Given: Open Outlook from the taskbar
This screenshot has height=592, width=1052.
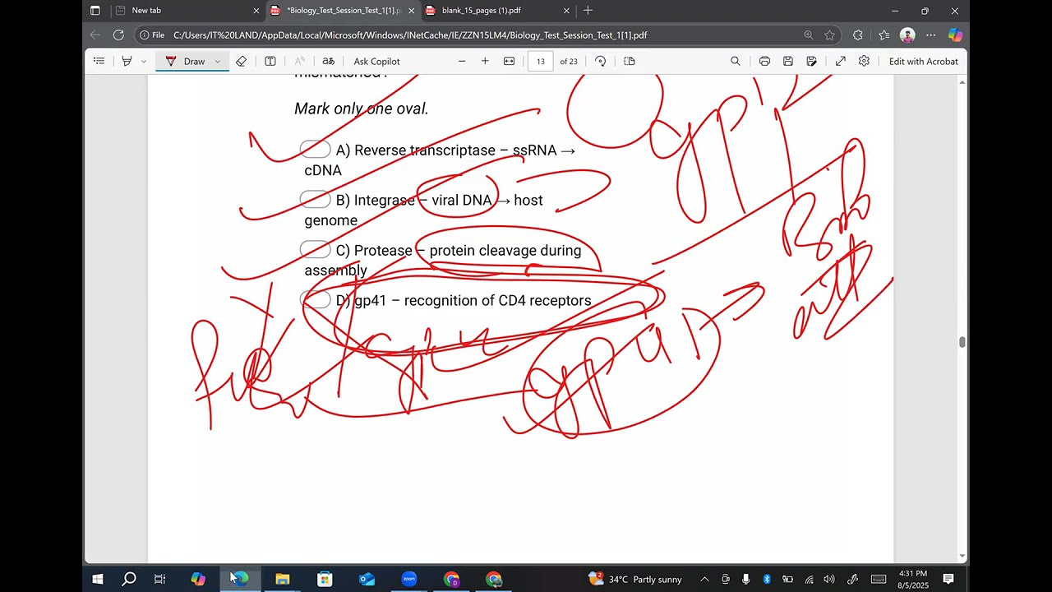Looking at the screenshot, I should [367, 579].
